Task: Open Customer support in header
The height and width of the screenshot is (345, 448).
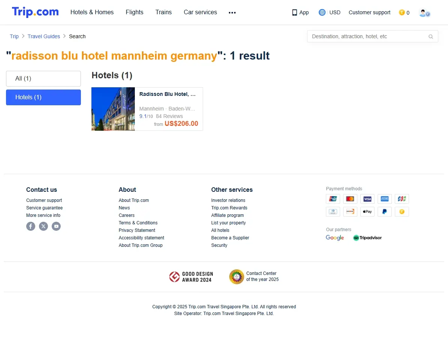Action: click(369, 13)
